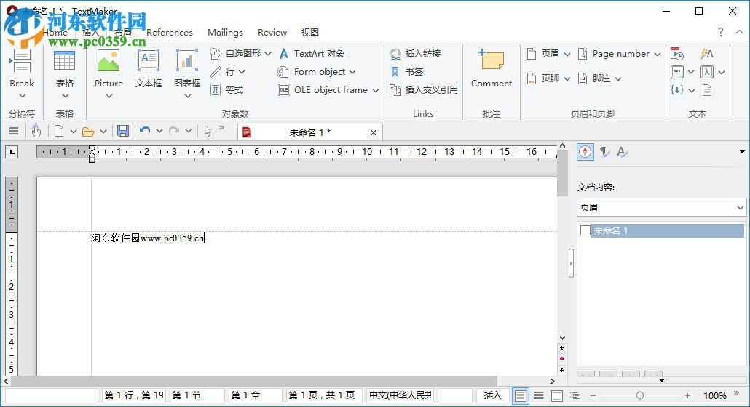
Task: Click the zoom out minus button
Action: pyautogui.click(x=593, y=395)
